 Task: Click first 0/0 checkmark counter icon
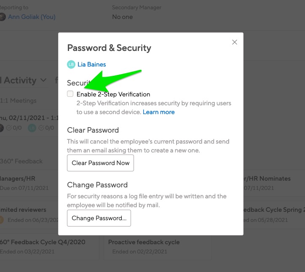(x=9, y=128)
